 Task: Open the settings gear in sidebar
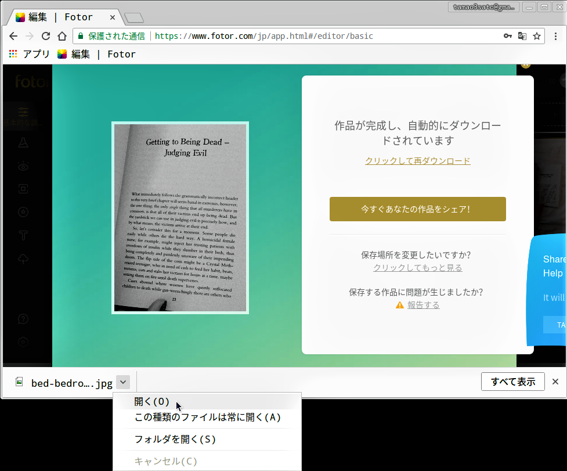23,342
